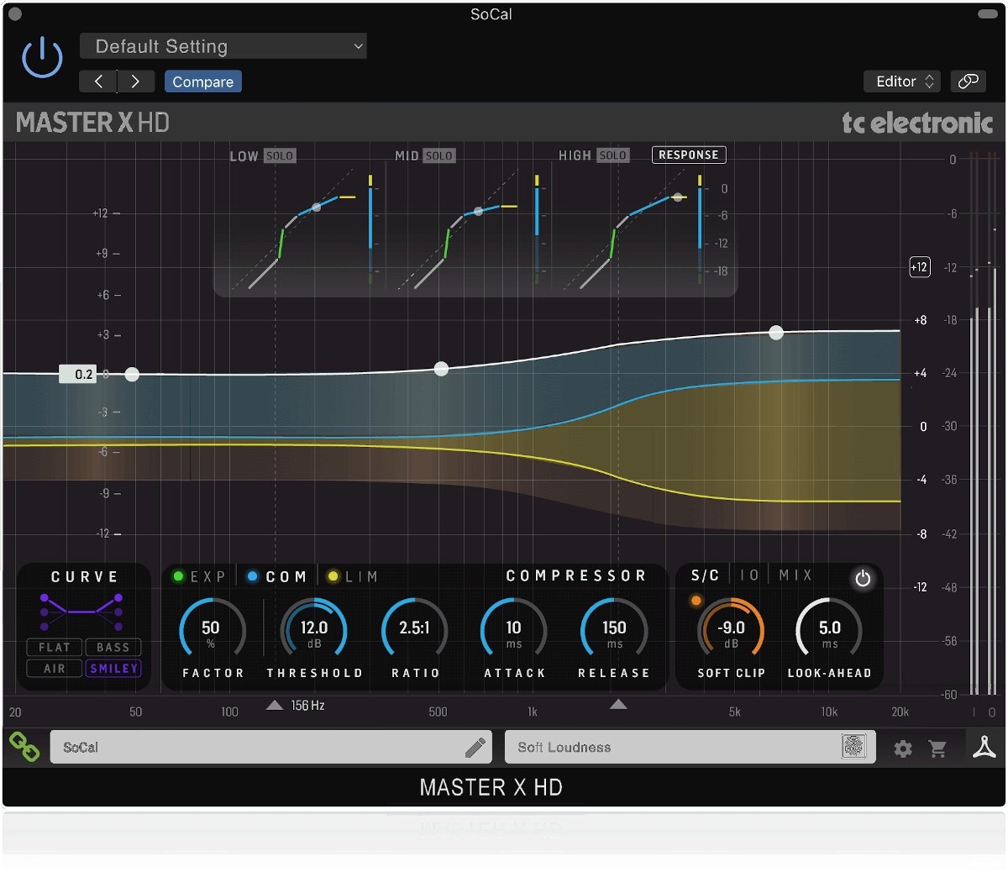Open the preset browser icon next to Soft Loudness
This screenshot has width=1008, height=872.
pos(854,746)
